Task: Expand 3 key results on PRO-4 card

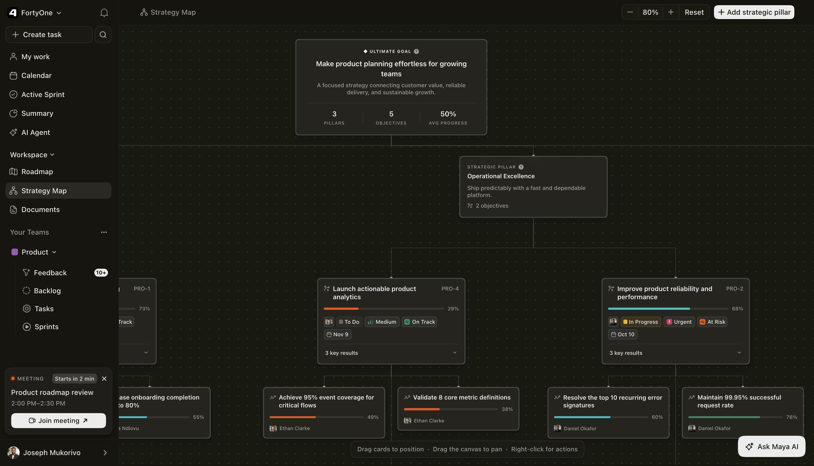Action: click(391, 353)
